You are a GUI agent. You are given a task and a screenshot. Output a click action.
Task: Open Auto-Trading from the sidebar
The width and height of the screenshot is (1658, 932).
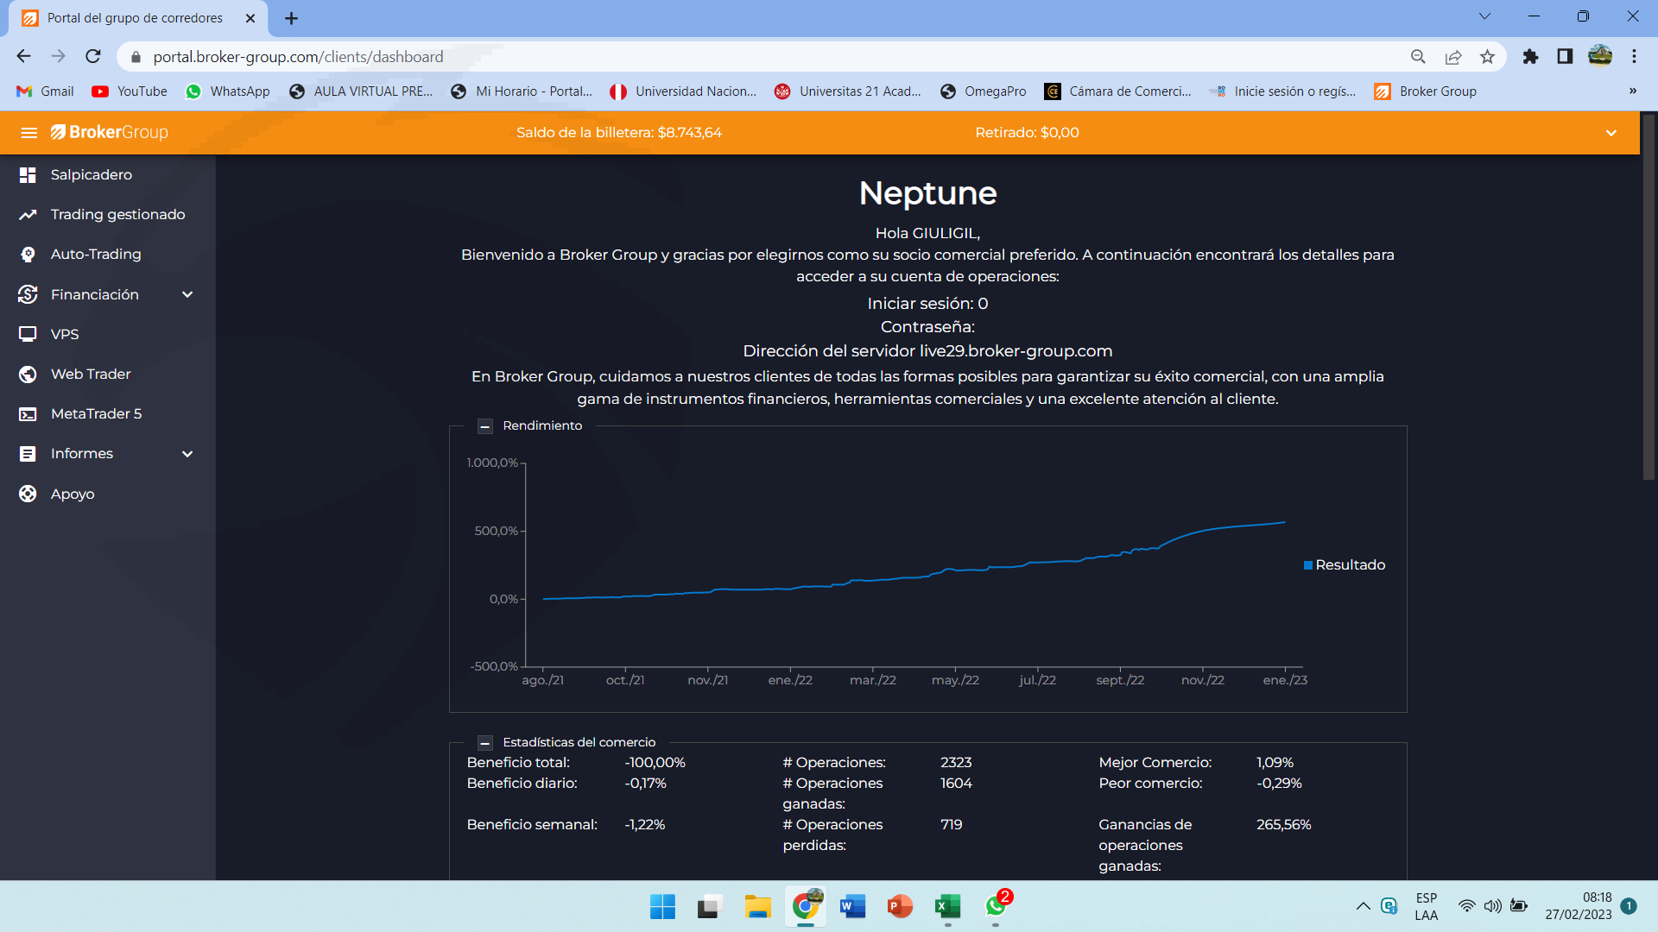(x=95, y=255)
